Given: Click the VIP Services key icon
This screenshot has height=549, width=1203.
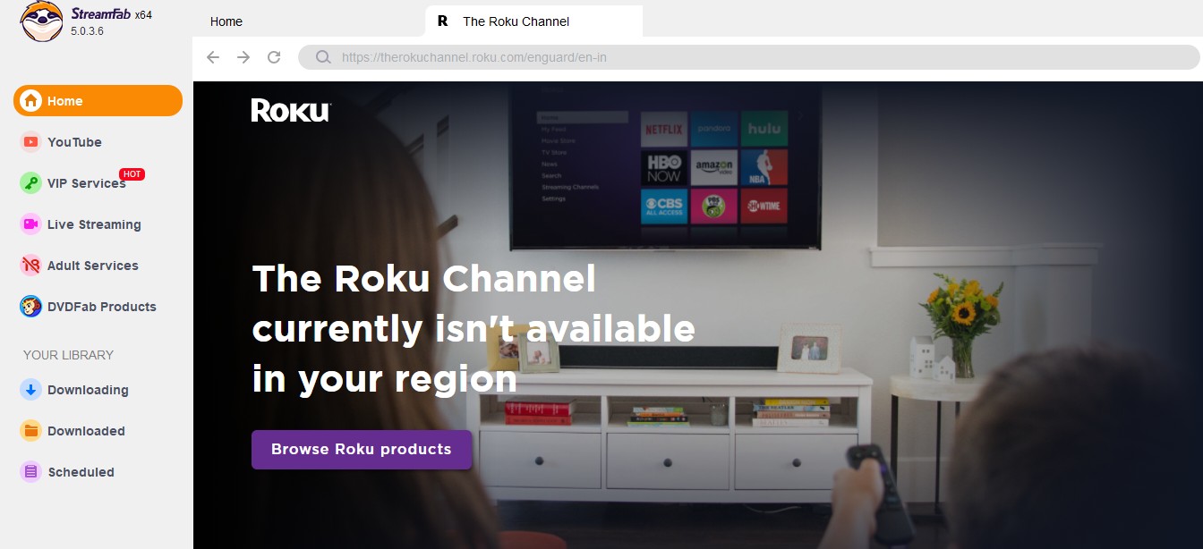Looking at the screenshot, I should coord(31,183).
